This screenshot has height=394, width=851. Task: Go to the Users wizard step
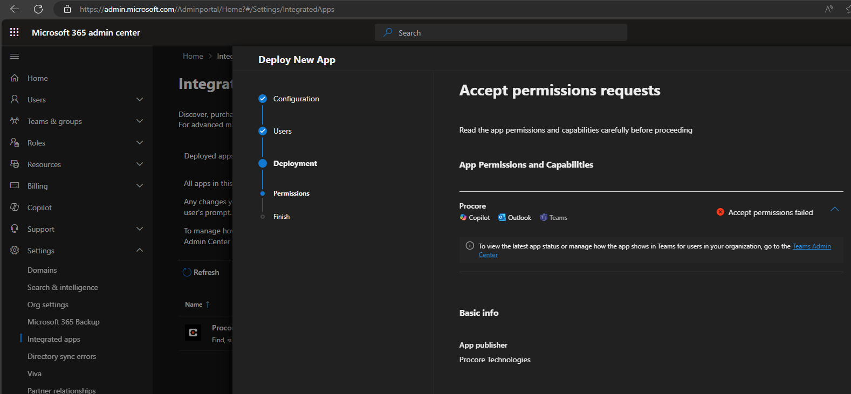tap(283, 131)
